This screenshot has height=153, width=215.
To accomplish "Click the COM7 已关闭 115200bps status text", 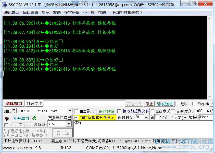I will click(x=124, y=148).
